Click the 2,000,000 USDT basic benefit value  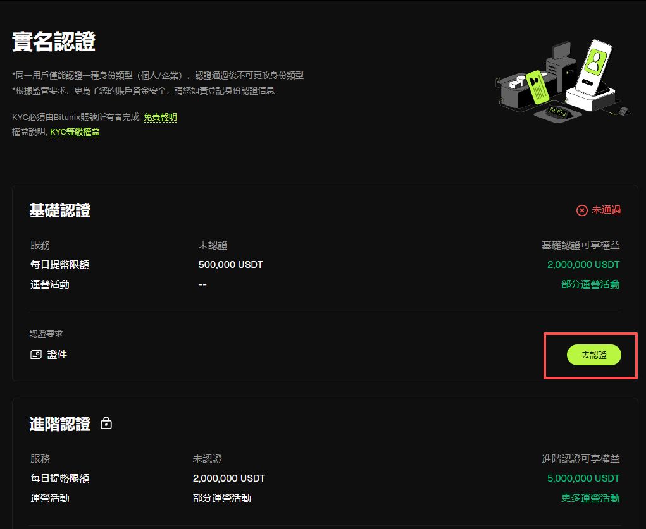tap(583, 265)
